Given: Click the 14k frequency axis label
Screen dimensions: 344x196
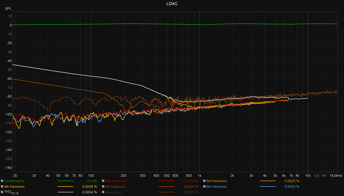Looking at the screenshot, I should pos(324,176).
